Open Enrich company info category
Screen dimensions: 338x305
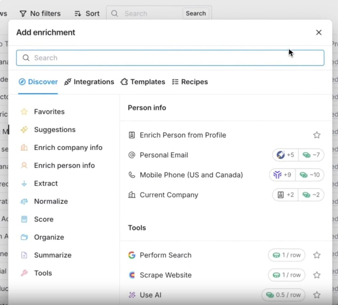tap(68, 148)
